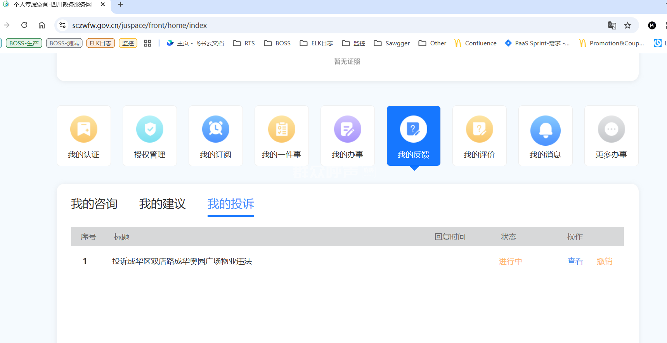The width and height of the screenshot is (667, 343).
Task: Click the browser address bar URL
Action: pyautogui.click(x=140, y=25)
